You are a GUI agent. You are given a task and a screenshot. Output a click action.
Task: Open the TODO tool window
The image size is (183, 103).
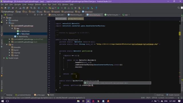click(51, 95)
